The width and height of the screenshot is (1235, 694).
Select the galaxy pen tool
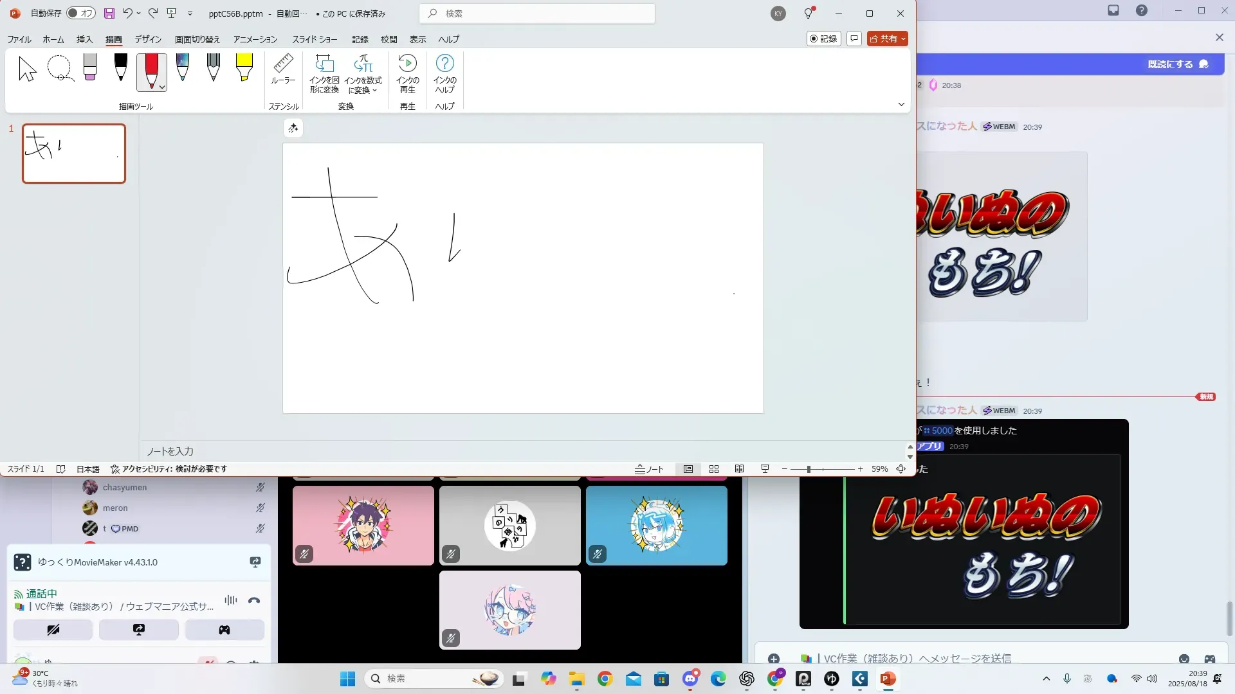click(x=183, y=67)
